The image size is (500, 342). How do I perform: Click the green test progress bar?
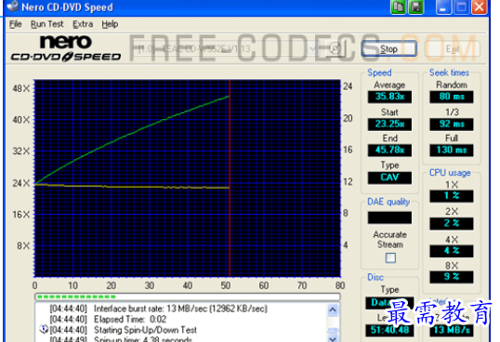tap(188, 296)
